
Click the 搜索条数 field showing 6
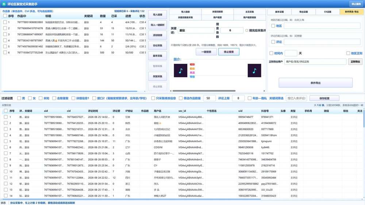[x=232, y=30]
